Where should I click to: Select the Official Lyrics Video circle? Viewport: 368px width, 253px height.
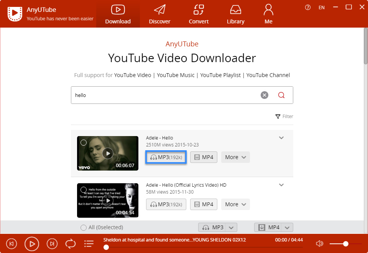point(84,190)
